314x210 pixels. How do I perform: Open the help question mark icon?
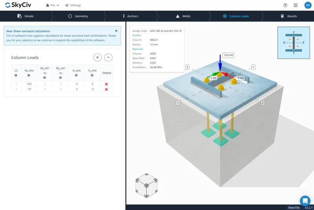tap(285, 5)
